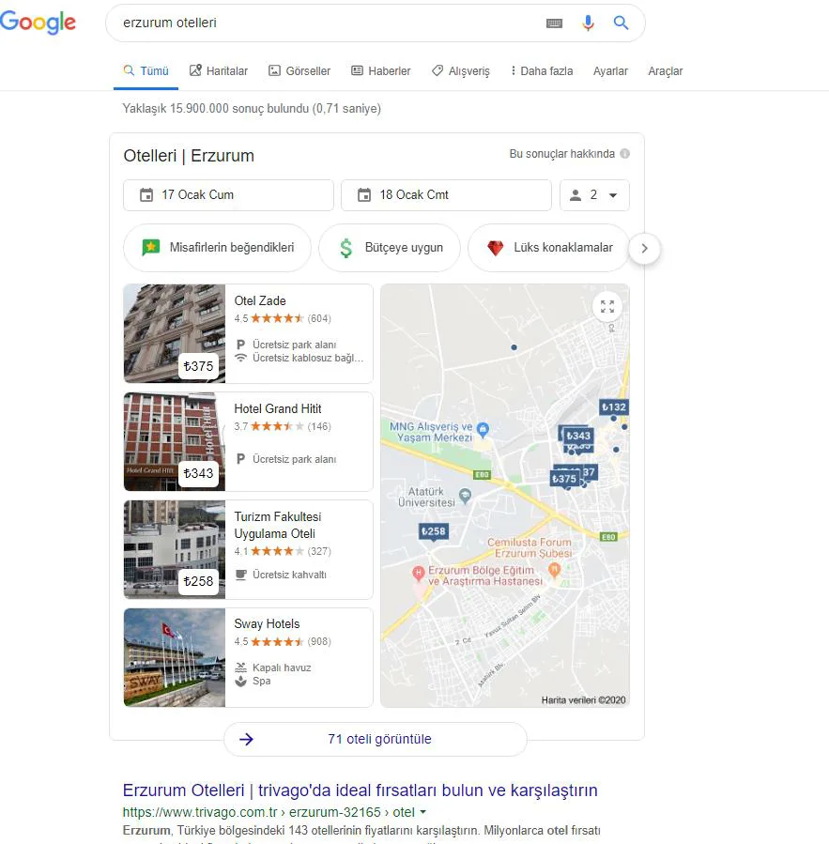Click Bu sonuçlar hakkında link
829x844 pixels.
(x=562, y=154)
